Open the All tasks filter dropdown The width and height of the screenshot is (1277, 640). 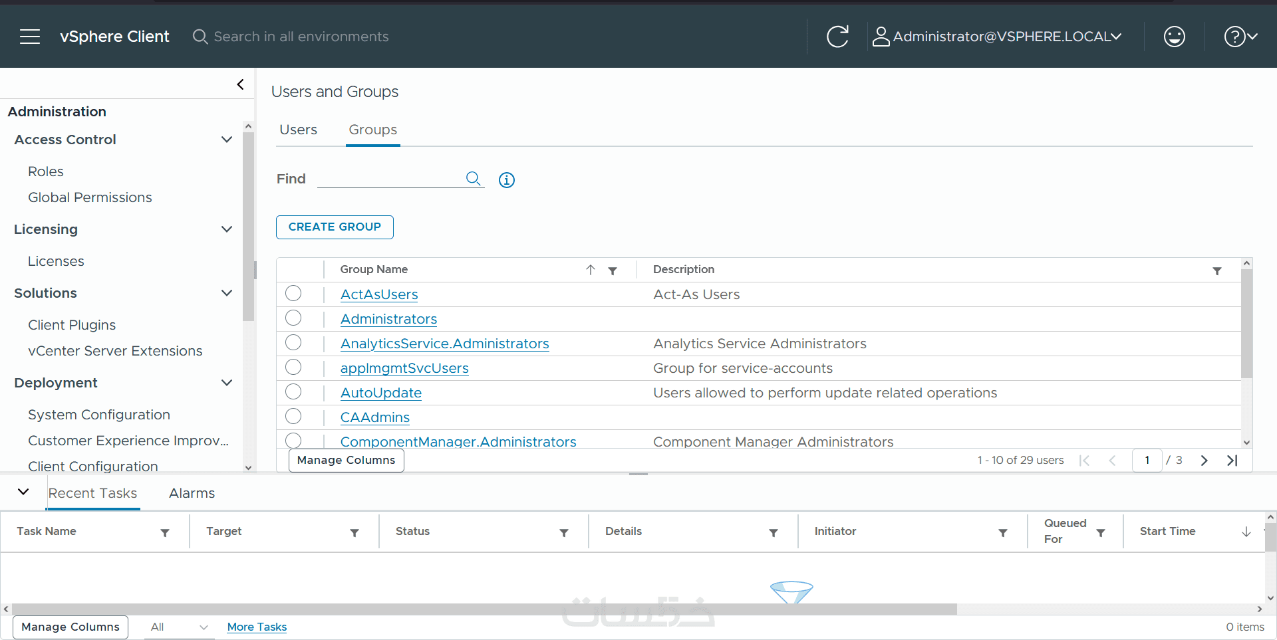point(179,627)
